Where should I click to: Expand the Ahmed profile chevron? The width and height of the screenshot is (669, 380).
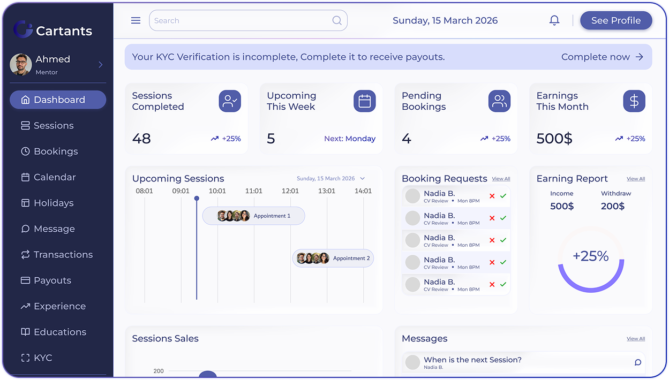click(x=100, y=65)
